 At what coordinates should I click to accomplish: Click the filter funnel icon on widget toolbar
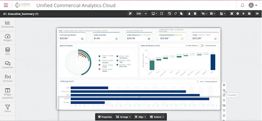224,111
